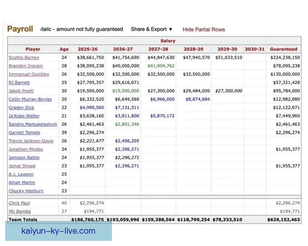Viewport: 308px width, 246px height.
Task: Sort by the 2028-29 column header
Action: pyautogui.click(x=194, y=49)
